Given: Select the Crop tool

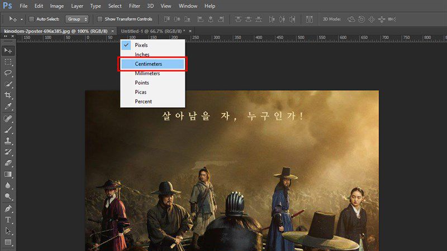Looking at the screenshot, I should coord(8,95).
